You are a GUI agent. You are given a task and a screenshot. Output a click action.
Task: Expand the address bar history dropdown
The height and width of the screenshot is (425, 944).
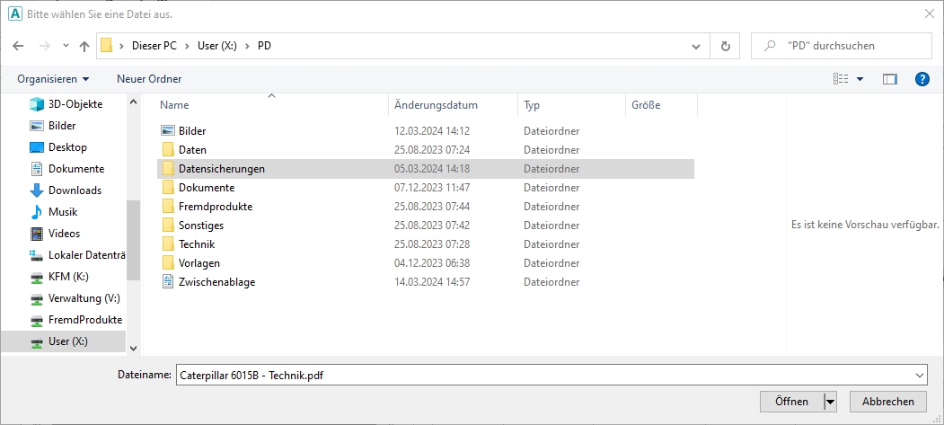click(696, 47)
